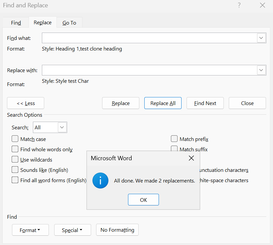
Task: Click the "Search Options" section label
Action: [x=25, y=115]
